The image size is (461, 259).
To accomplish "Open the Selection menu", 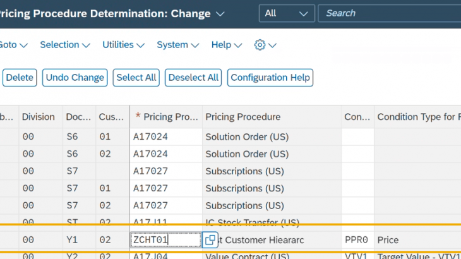I will point(64,45).
